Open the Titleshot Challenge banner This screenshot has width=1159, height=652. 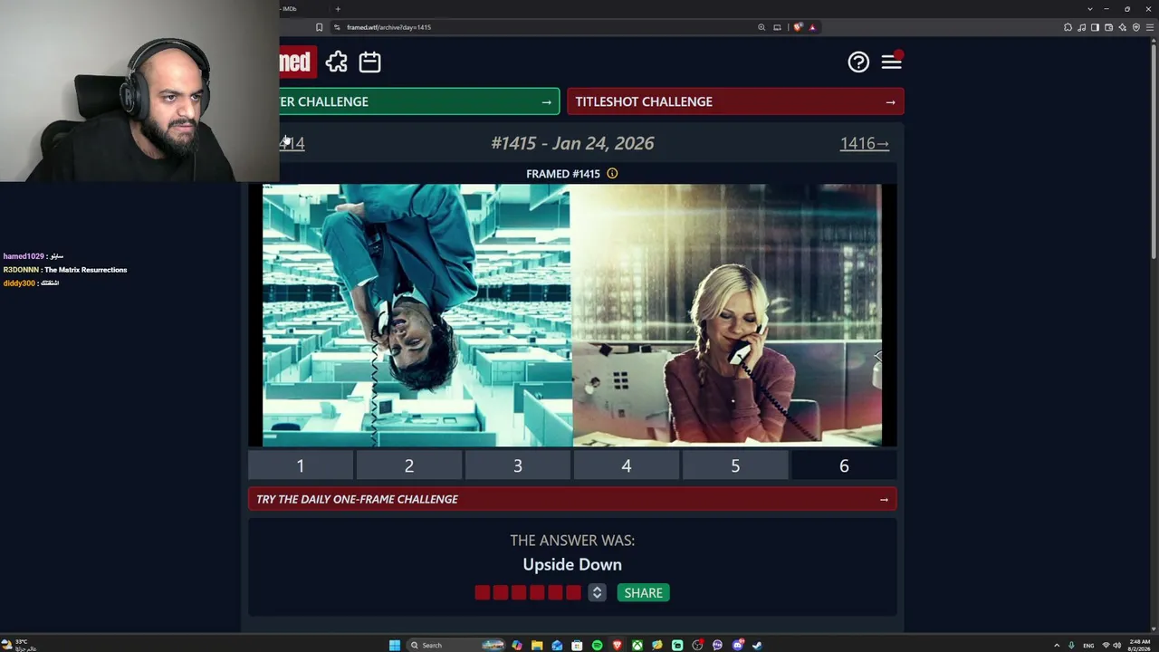735,101
